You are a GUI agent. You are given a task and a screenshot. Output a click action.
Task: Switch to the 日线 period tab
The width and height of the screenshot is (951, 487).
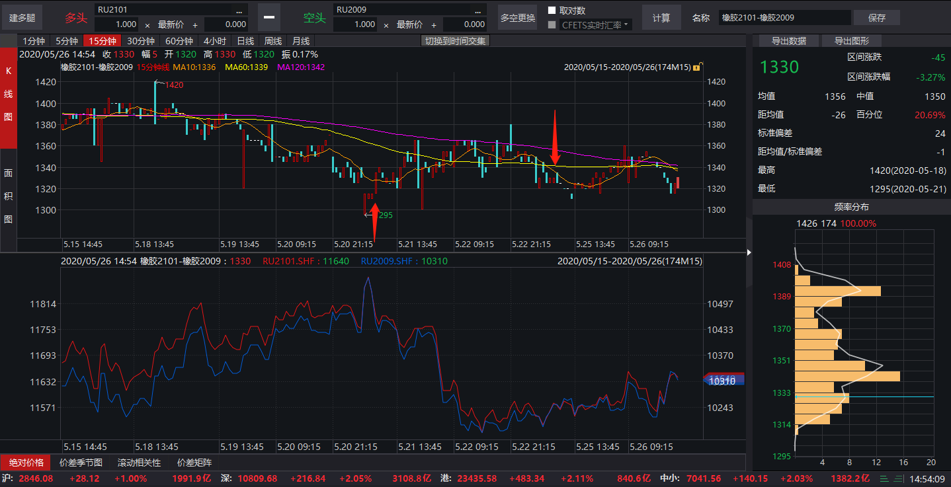(x=245, y=40)
